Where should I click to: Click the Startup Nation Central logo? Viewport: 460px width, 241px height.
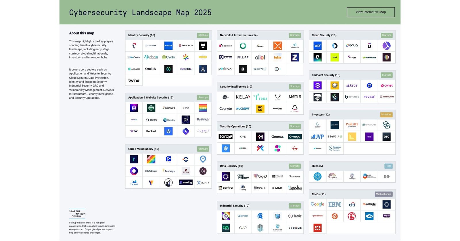pyautogui.click(x=77, y=214)
